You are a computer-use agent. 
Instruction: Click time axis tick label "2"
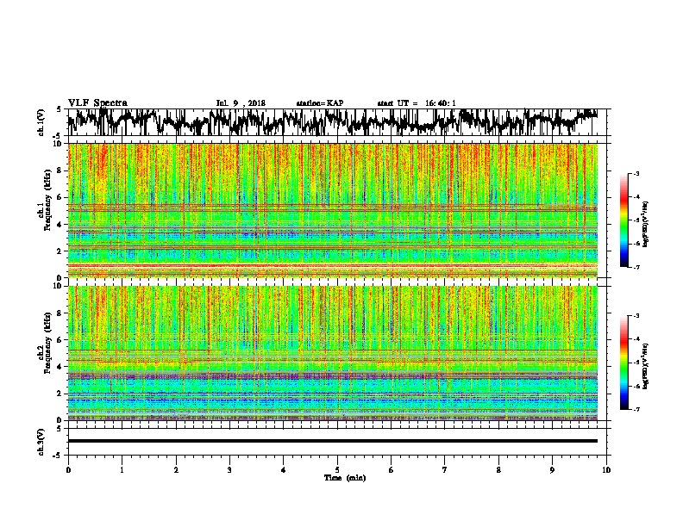click(176, 470)
